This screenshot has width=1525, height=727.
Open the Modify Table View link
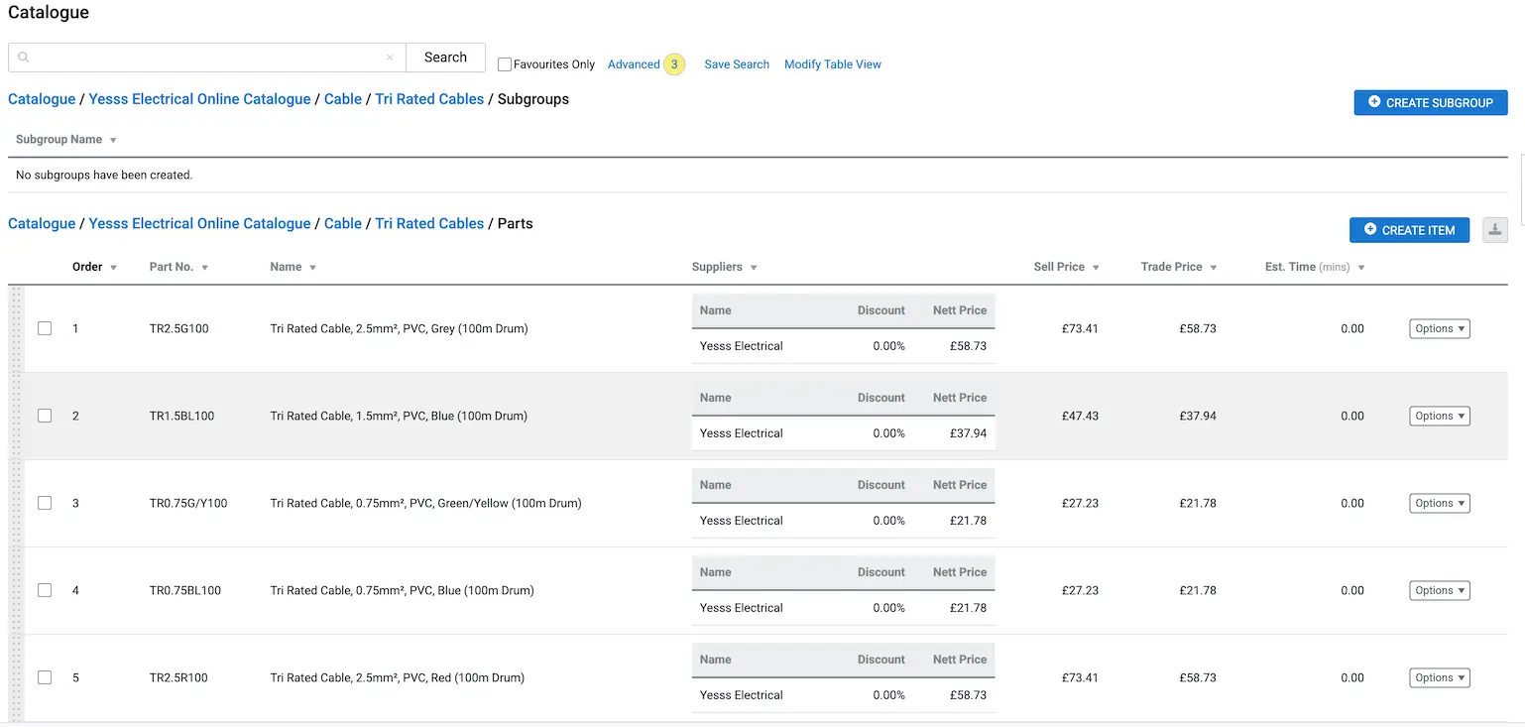pyautogui.click(x=833, y=64)
